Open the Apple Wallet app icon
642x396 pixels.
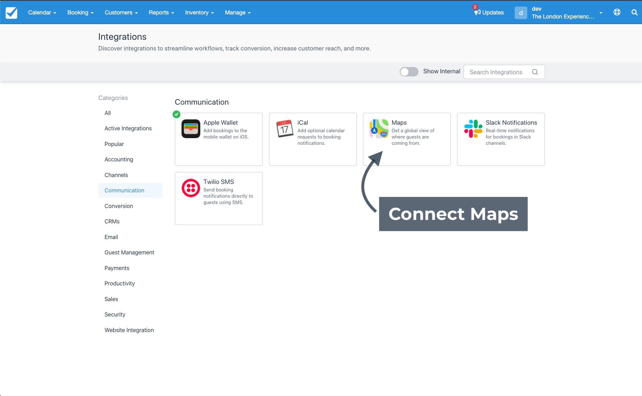[191, 129]
